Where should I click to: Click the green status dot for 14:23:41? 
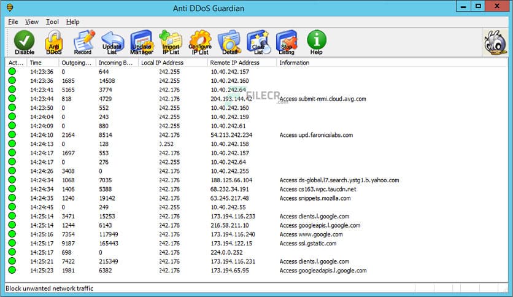point(12,90)
